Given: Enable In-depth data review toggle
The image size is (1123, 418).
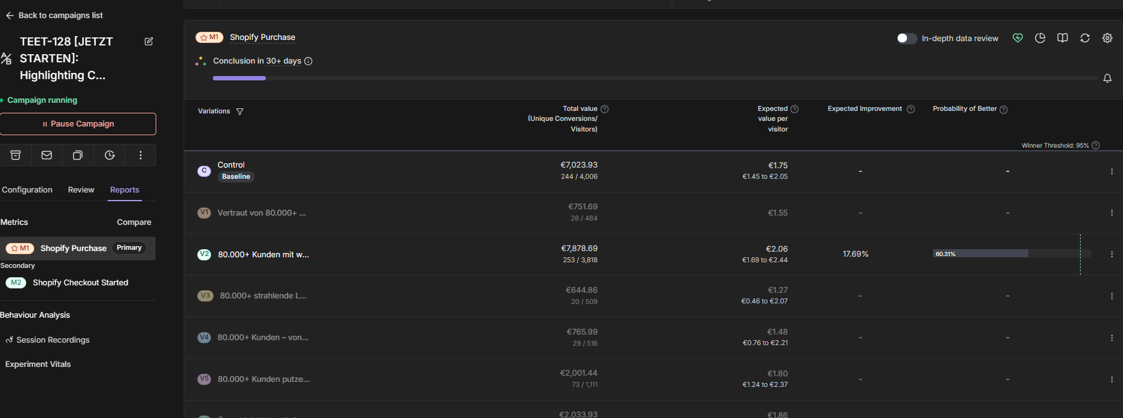Looking at the screenshot, I should coord(906,39).
